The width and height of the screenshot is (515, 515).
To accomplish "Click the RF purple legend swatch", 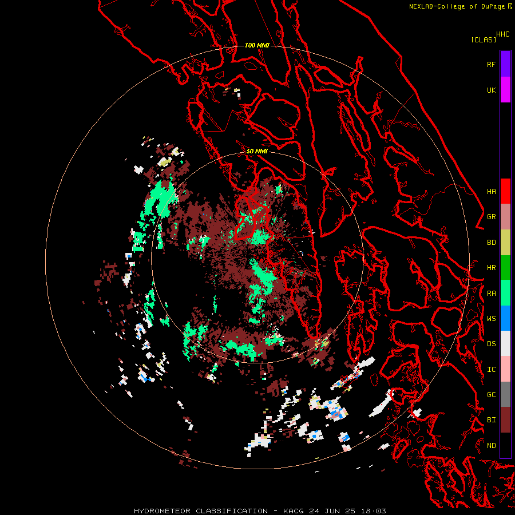I will click(x=505, y=64).
